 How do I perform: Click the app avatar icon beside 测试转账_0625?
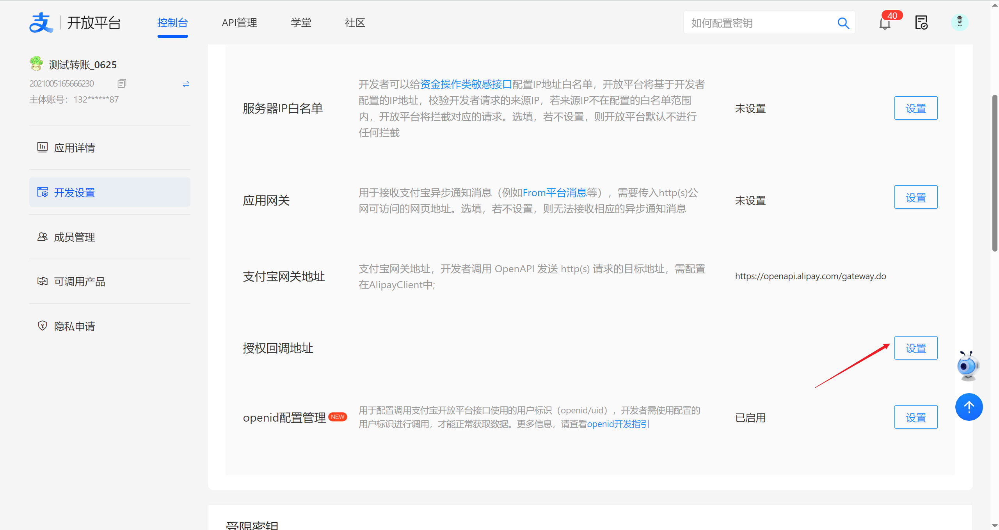36,64
